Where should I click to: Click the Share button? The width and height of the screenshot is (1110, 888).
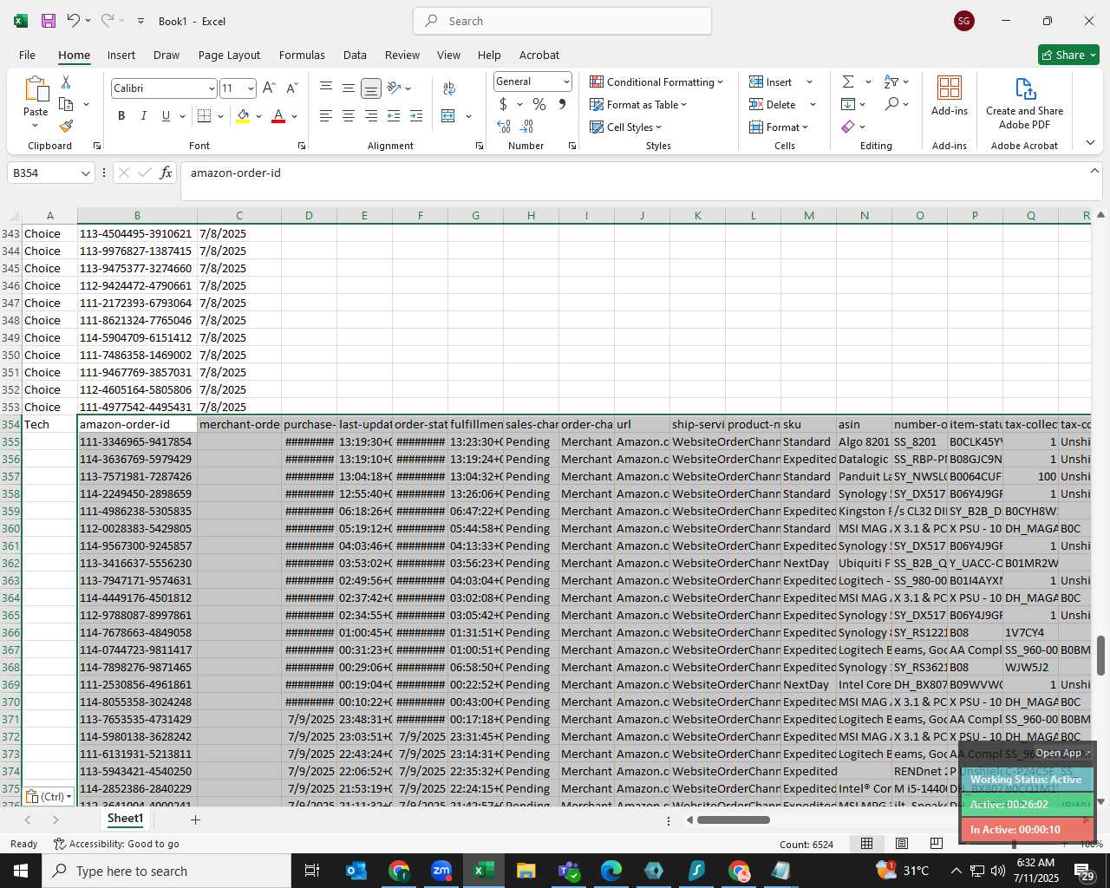point(1068,55)
